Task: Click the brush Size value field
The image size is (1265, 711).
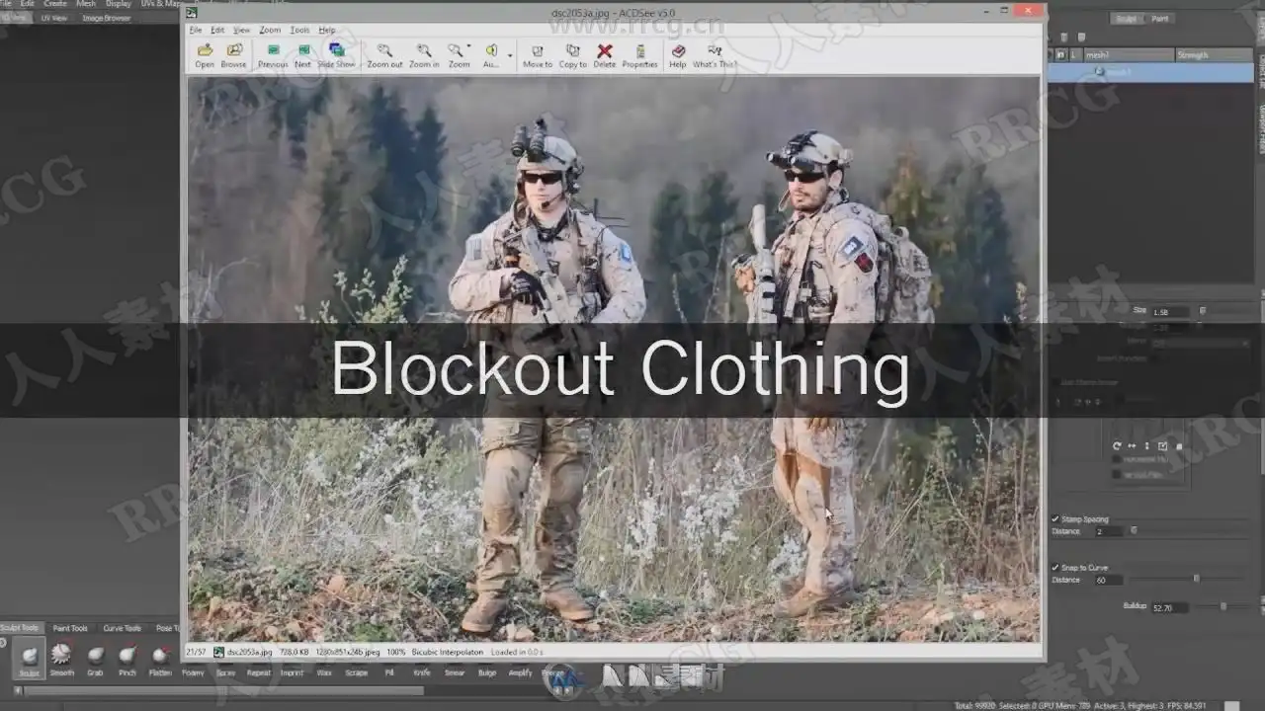Action: 1171,311
